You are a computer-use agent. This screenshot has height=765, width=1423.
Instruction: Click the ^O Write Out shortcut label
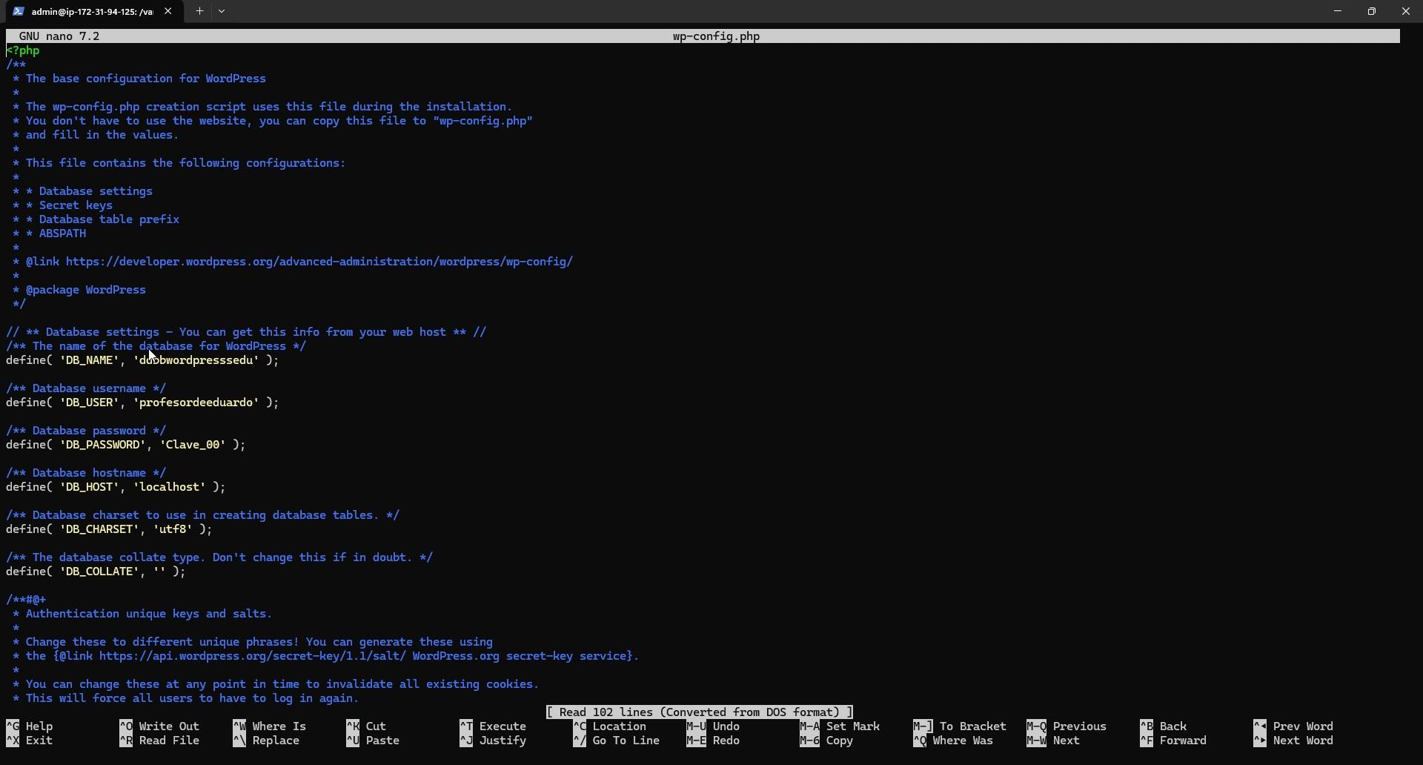coord(159,726)
